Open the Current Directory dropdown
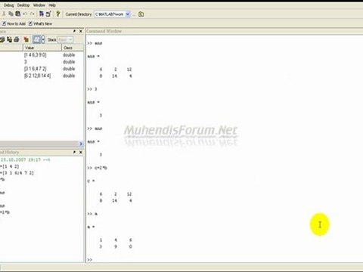Screen dimensions: 363x272 [128, 14]
